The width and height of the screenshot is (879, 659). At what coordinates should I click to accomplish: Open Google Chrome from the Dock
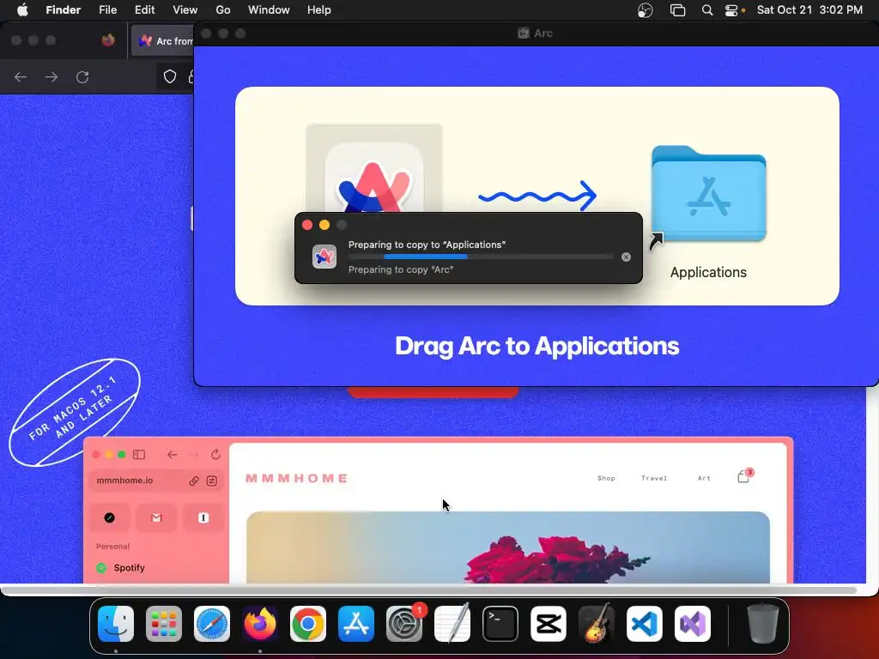click(x=308, y=624)
